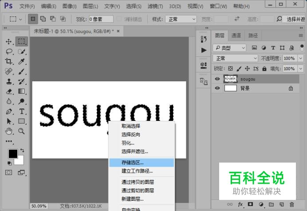Select the Lasso tool

[9, 52]
